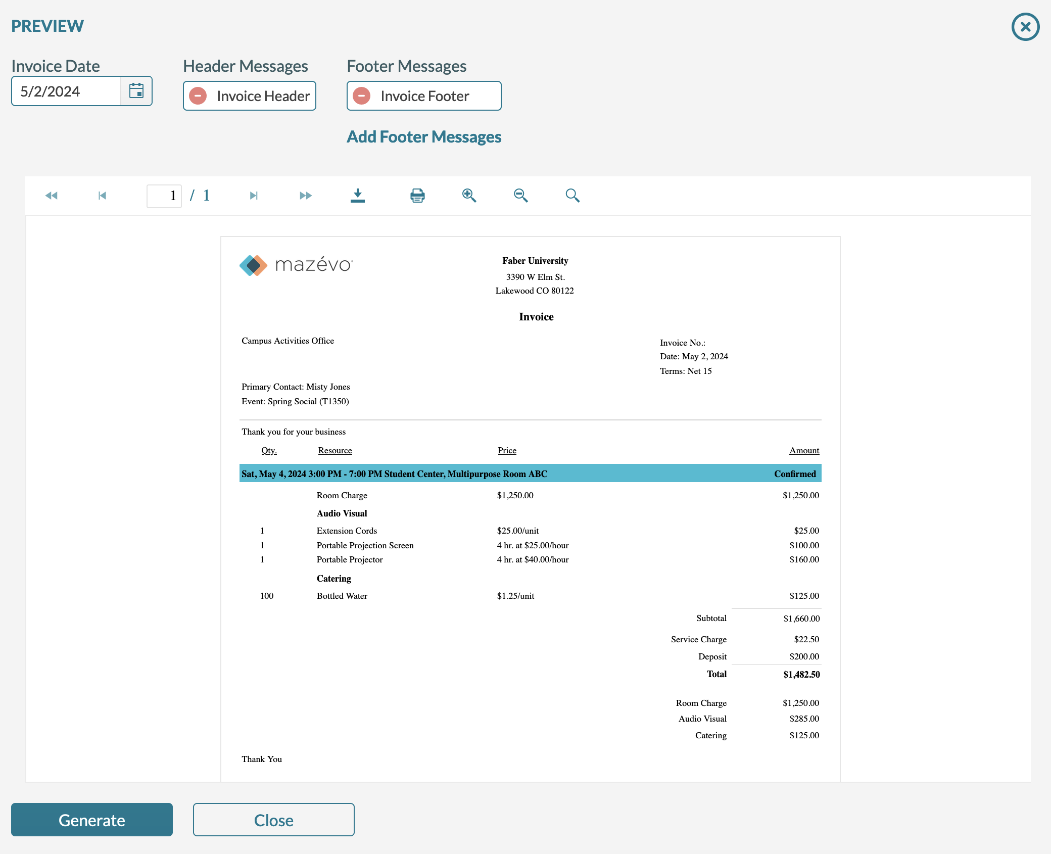Open the Invoice Date calendar picker
This screenshot has width=1051, height=854.
[136, 91]
